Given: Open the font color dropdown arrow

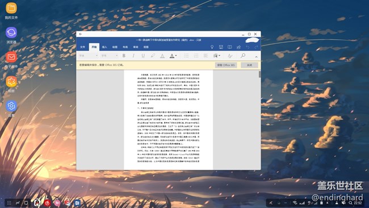Looking at the screenshot, I should 176,56.
